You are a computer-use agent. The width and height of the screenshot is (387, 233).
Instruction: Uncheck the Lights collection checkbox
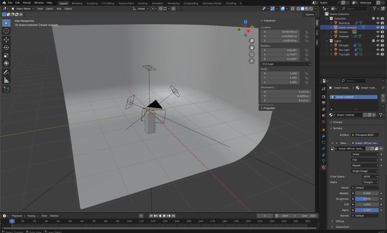pyautogui.click(x=373, y=41)
